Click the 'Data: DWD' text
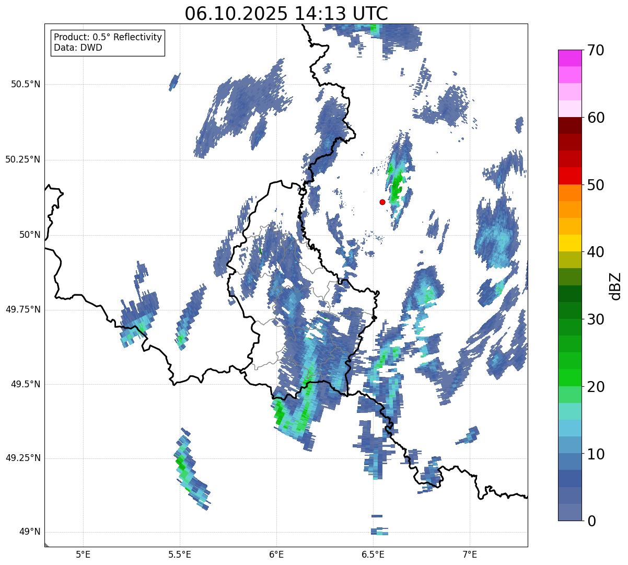 click(78, 48)
